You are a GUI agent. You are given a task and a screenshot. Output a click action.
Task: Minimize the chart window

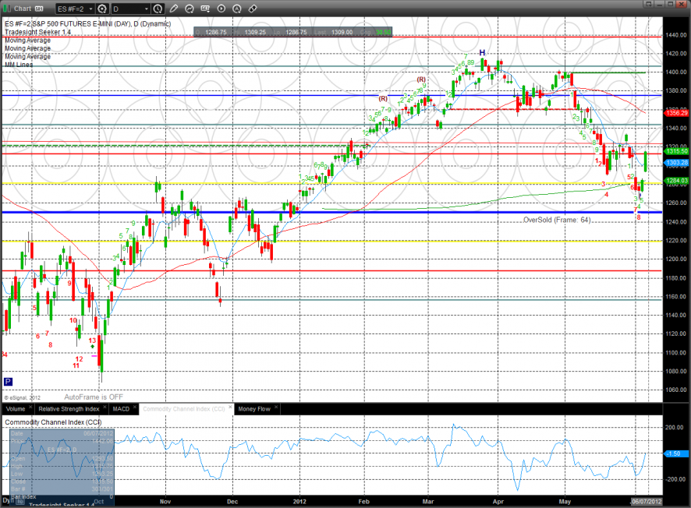pos(659,4)
